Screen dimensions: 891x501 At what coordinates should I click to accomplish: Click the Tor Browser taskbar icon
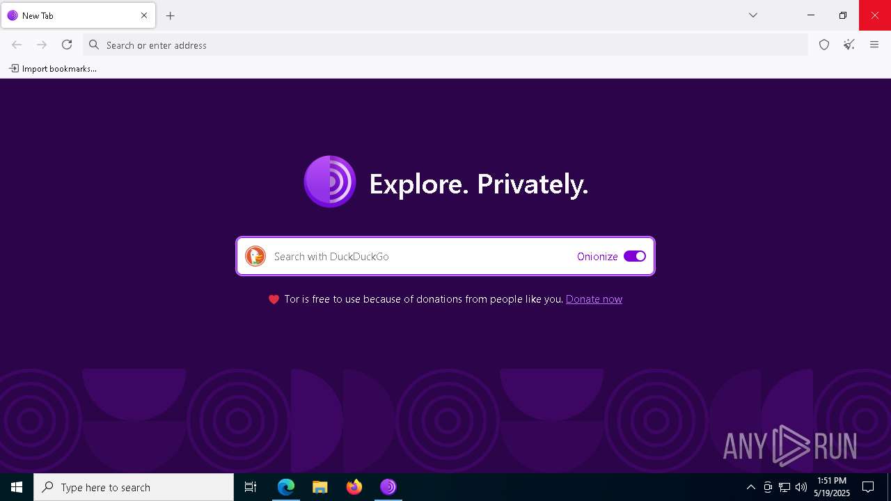pyautogui.click(x=388, y=487)
